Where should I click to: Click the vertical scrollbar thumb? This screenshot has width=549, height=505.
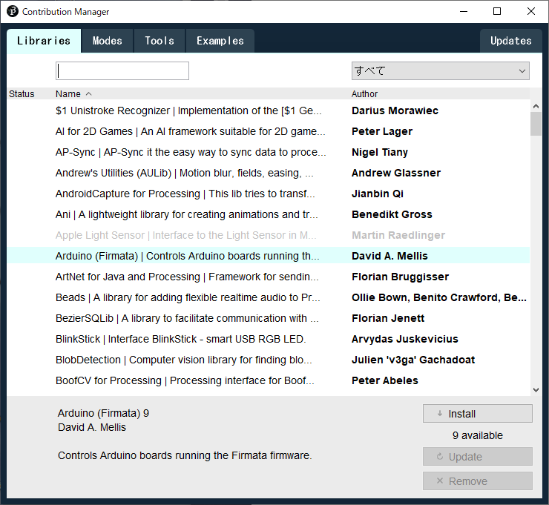click(536, 124)
